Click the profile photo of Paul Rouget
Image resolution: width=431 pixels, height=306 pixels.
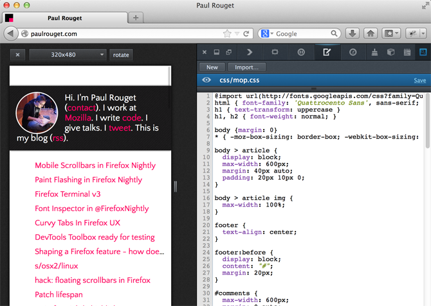[x=37, y=113]
